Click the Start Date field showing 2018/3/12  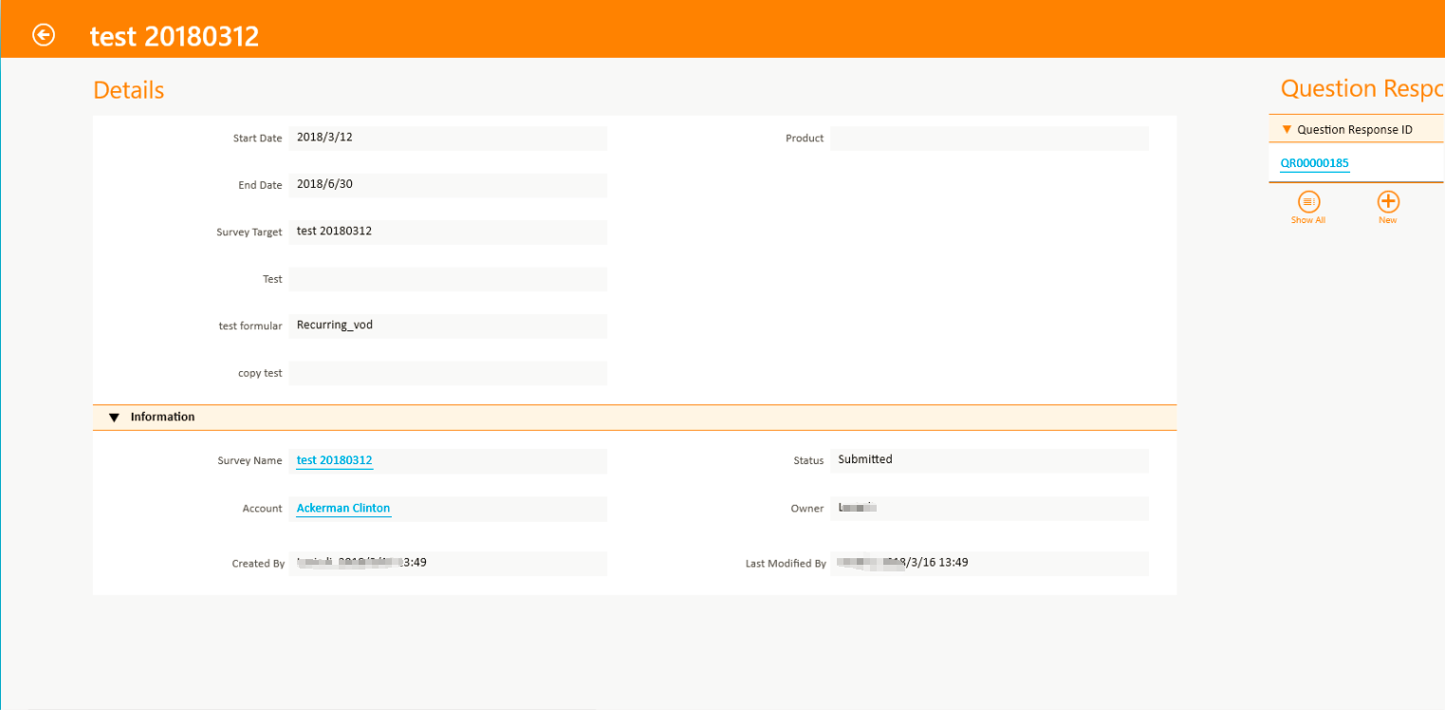coord(447,138)
